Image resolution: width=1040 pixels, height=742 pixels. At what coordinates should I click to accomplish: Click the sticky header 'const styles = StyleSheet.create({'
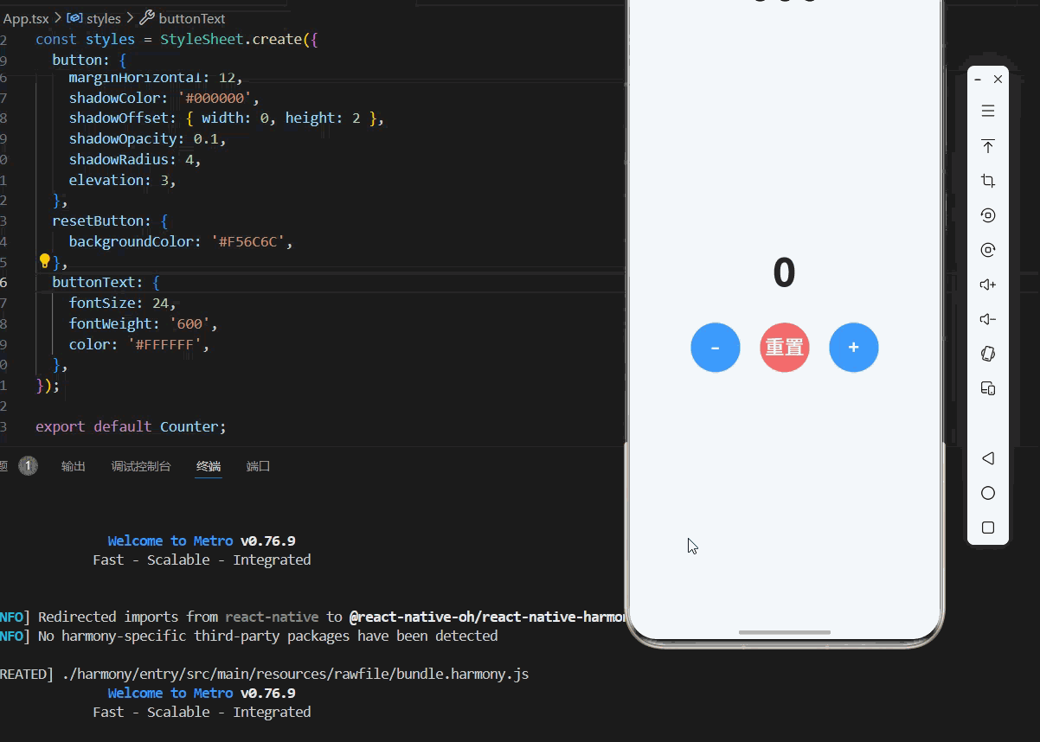(177, 39)
